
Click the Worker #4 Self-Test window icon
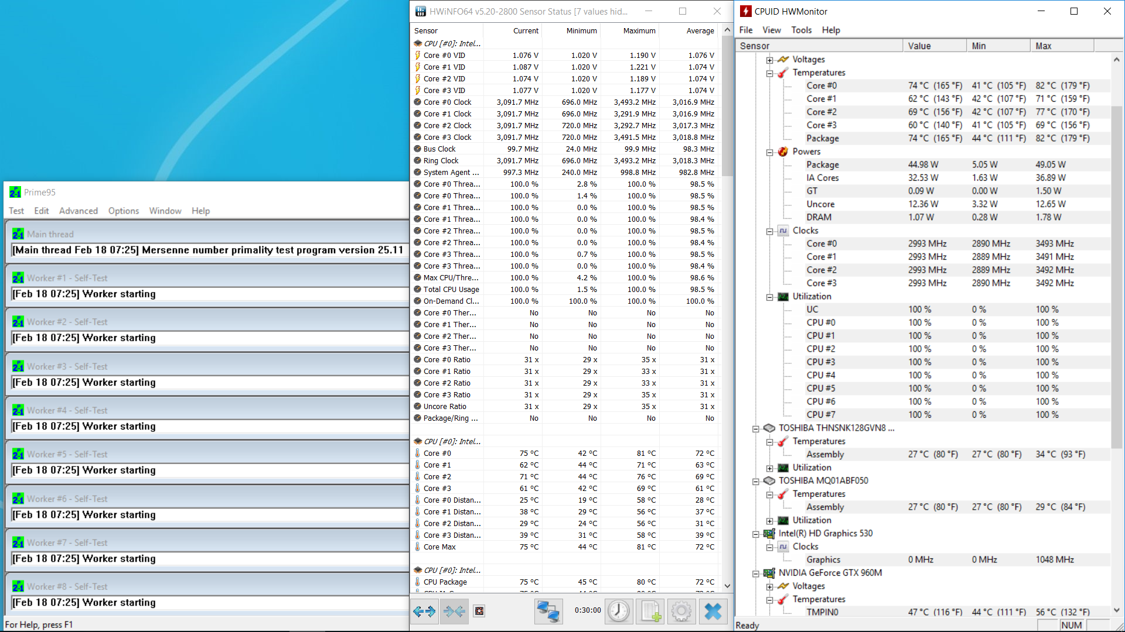pos(18,410)
